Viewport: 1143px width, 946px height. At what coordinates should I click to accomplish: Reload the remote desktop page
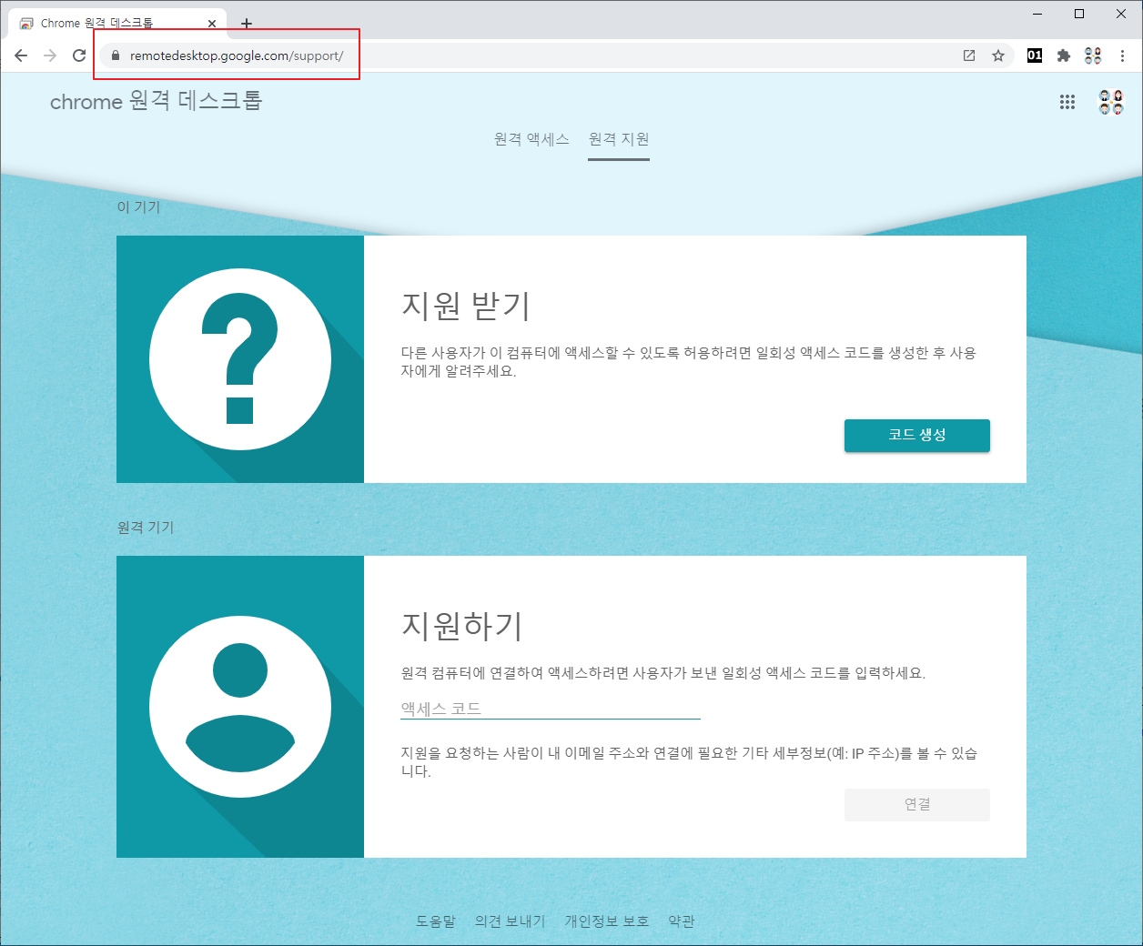click(79, 55)
